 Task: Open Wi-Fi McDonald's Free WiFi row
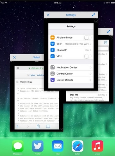[71, 44]
